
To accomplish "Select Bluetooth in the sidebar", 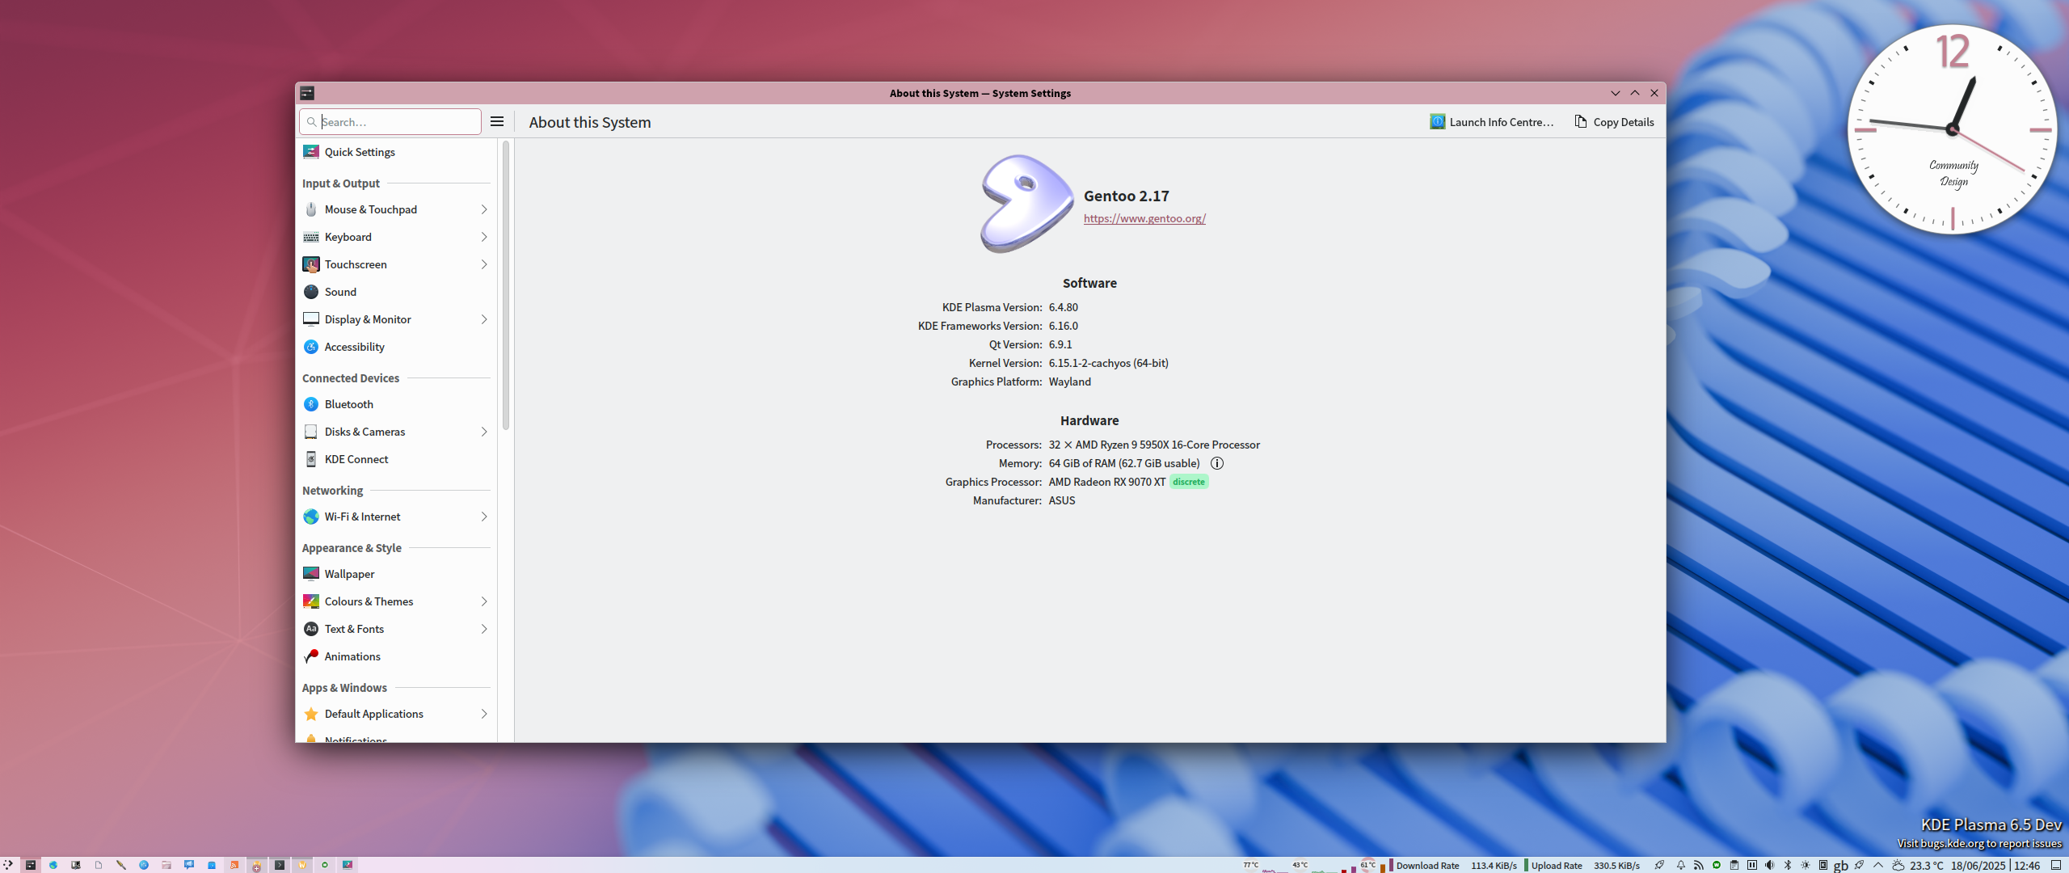I will [x=396, y=404].
